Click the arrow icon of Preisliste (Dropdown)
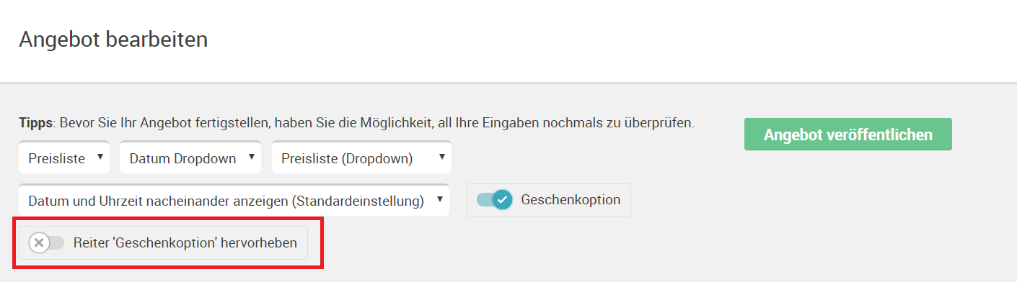1017x282 pixels. pyautogui.click(x=441, y=157)
